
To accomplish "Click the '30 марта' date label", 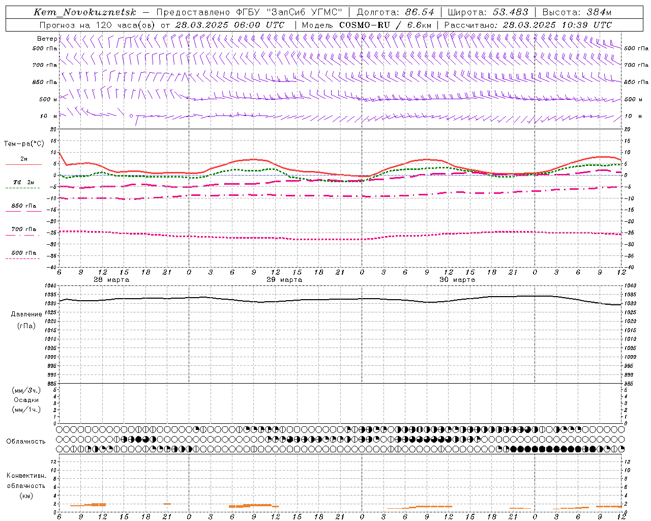I will pyautogui.click(x=457, y=280).
